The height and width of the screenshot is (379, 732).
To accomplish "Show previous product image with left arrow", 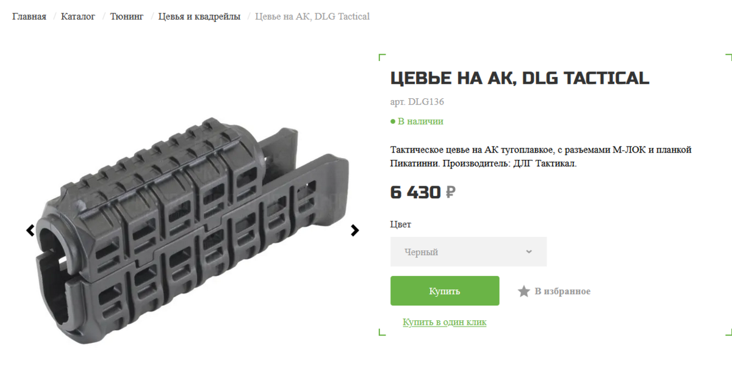I will [30, 231].
